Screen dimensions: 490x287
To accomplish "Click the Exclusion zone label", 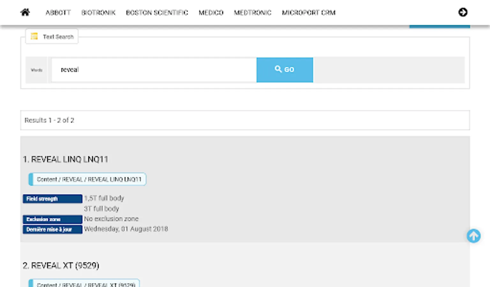I will point(53,219).
